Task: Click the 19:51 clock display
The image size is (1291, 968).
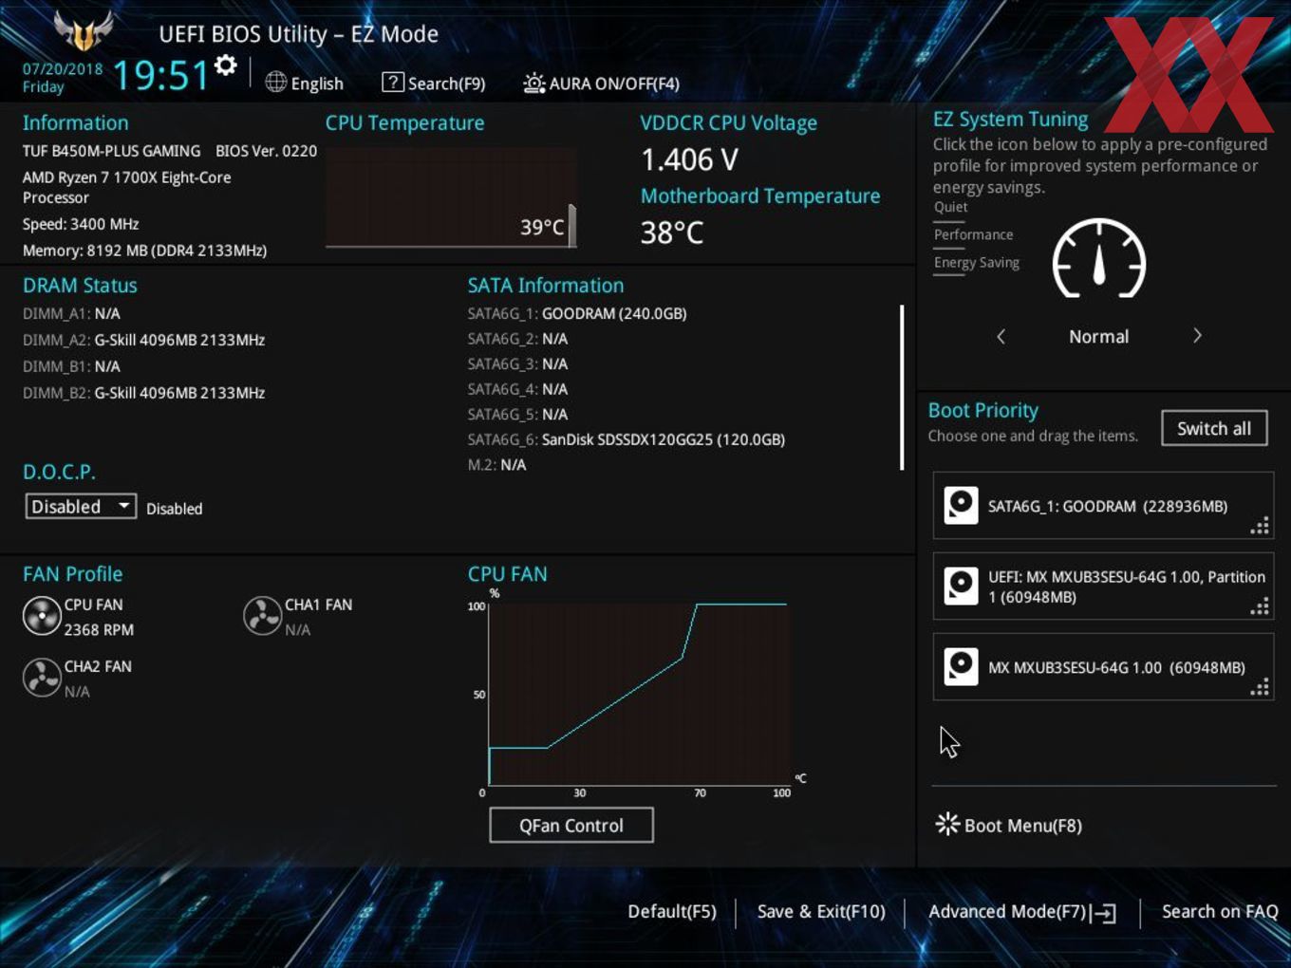Action: coord(160,74)
